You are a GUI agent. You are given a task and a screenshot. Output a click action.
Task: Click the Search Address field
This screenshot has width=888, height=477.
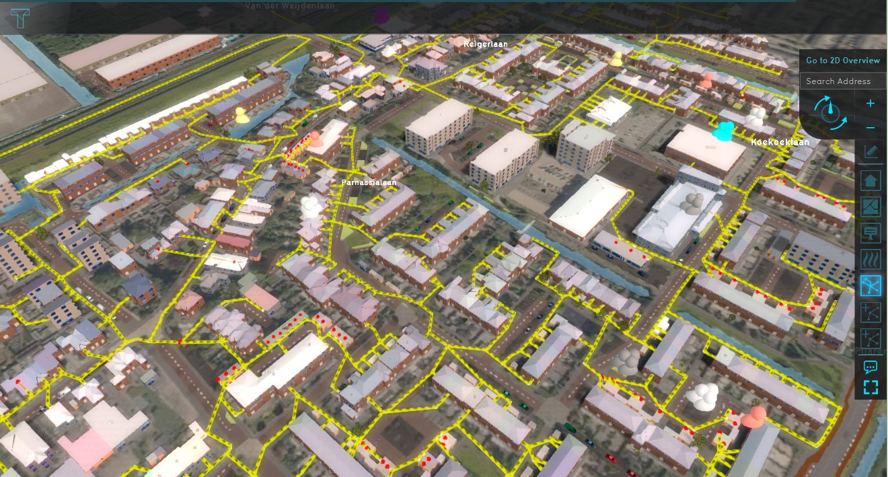tap(842, 81)
